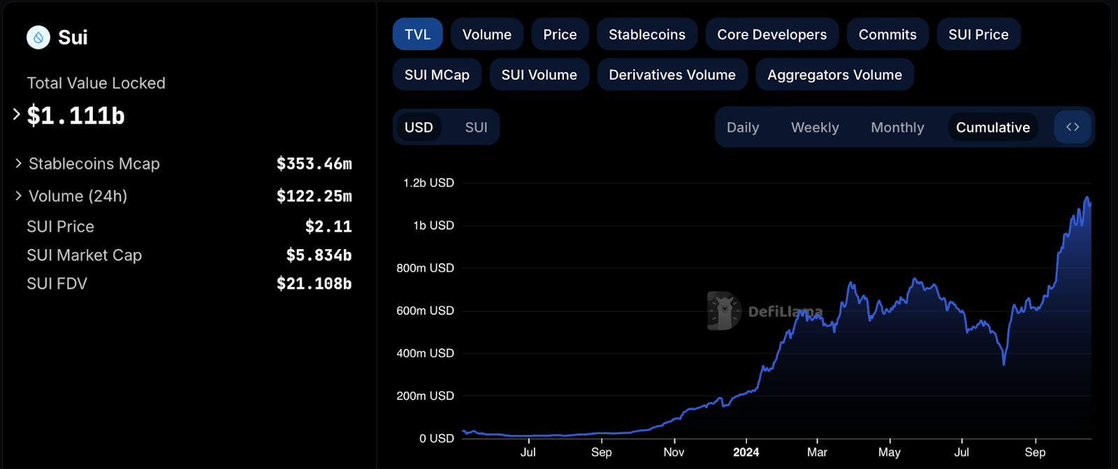
Task: Click the 2024 x-axis label
Action: point(746,452)
